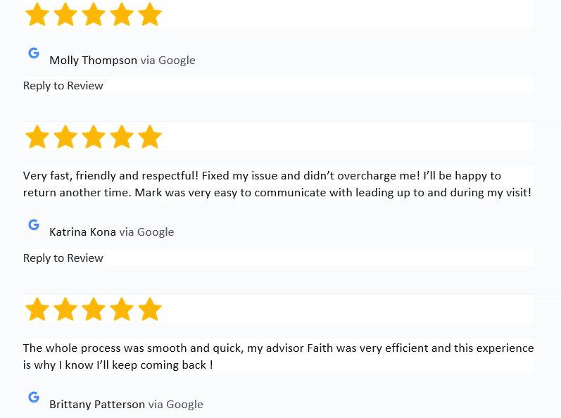The image size is (561, 418).
Task: Select fifth star of Katrina Kona's review
Action: click(149, 137)
